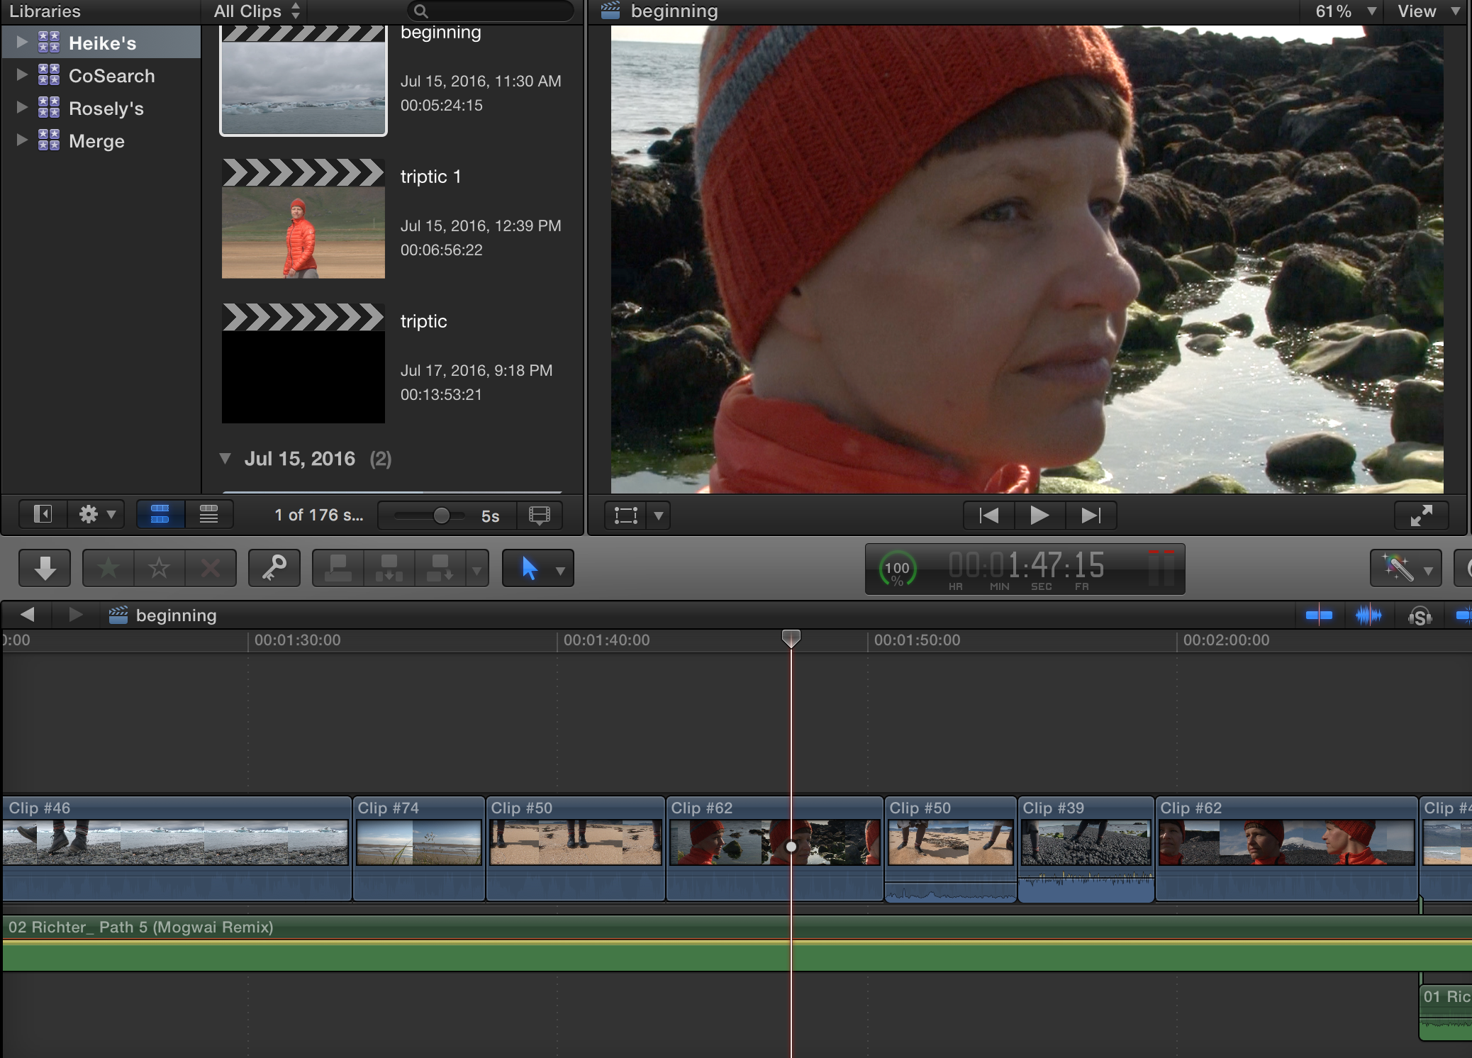Select Rosely's library in sidebar
This screenshot has height=1058, width=1472.
(x=106, y=108)
